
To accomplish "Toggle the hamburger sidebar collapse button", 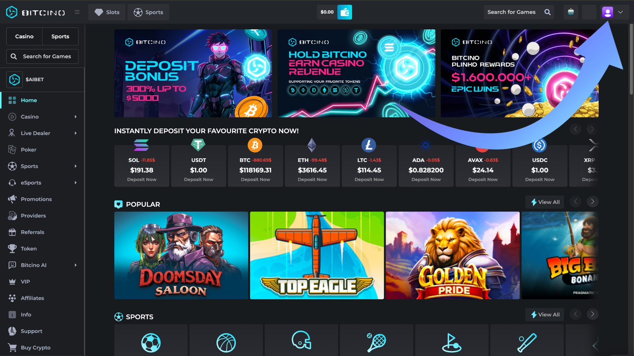I will 77,12.
